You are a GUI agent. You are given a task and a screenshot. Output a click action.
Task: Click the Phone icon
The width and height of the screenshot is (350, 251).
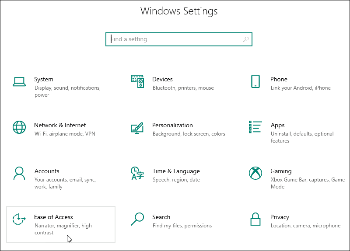tap(255, 81)
